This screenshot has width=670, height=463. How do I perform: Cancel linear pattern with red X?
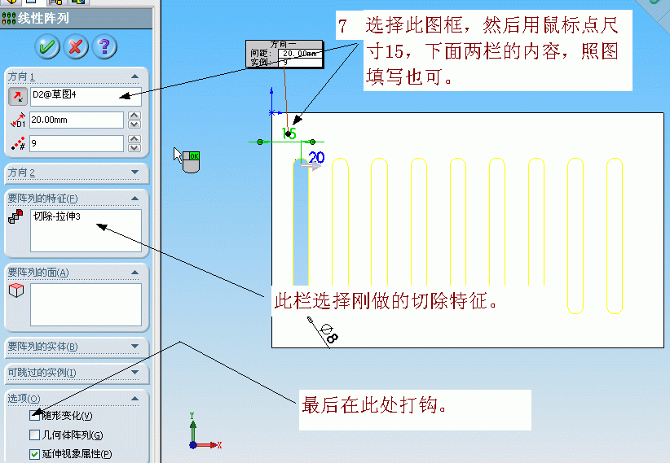click(x=76, y=46)
